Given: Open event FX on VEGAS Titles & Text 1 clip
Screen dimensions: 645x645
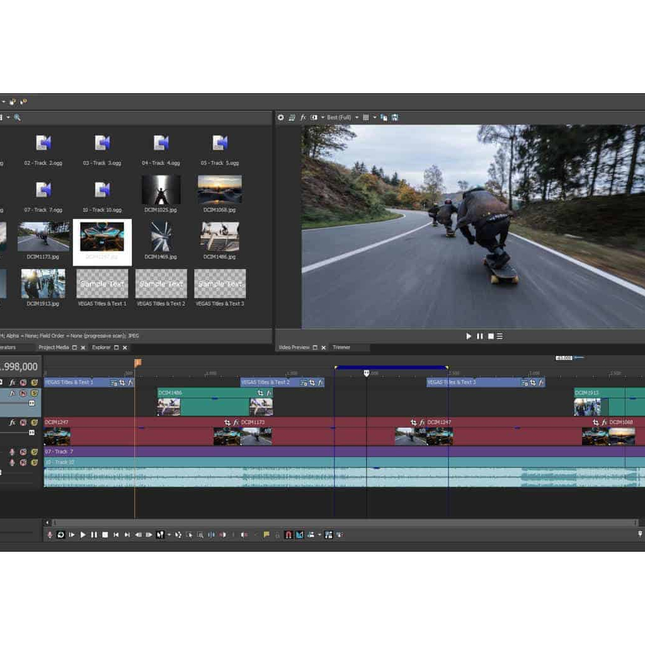Looking at the screenshot, I should point(130,382).
